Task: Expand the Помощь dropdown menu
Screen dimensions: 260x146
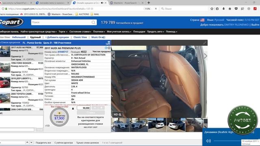Action: (x=171, y=32)
